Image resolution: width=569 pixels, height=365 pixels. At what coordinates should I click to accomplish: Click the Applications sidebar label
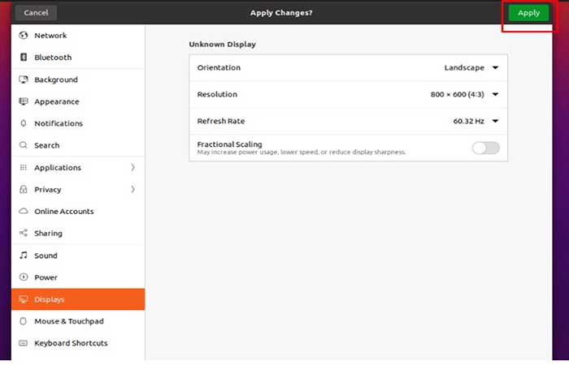tap(58, 168)
